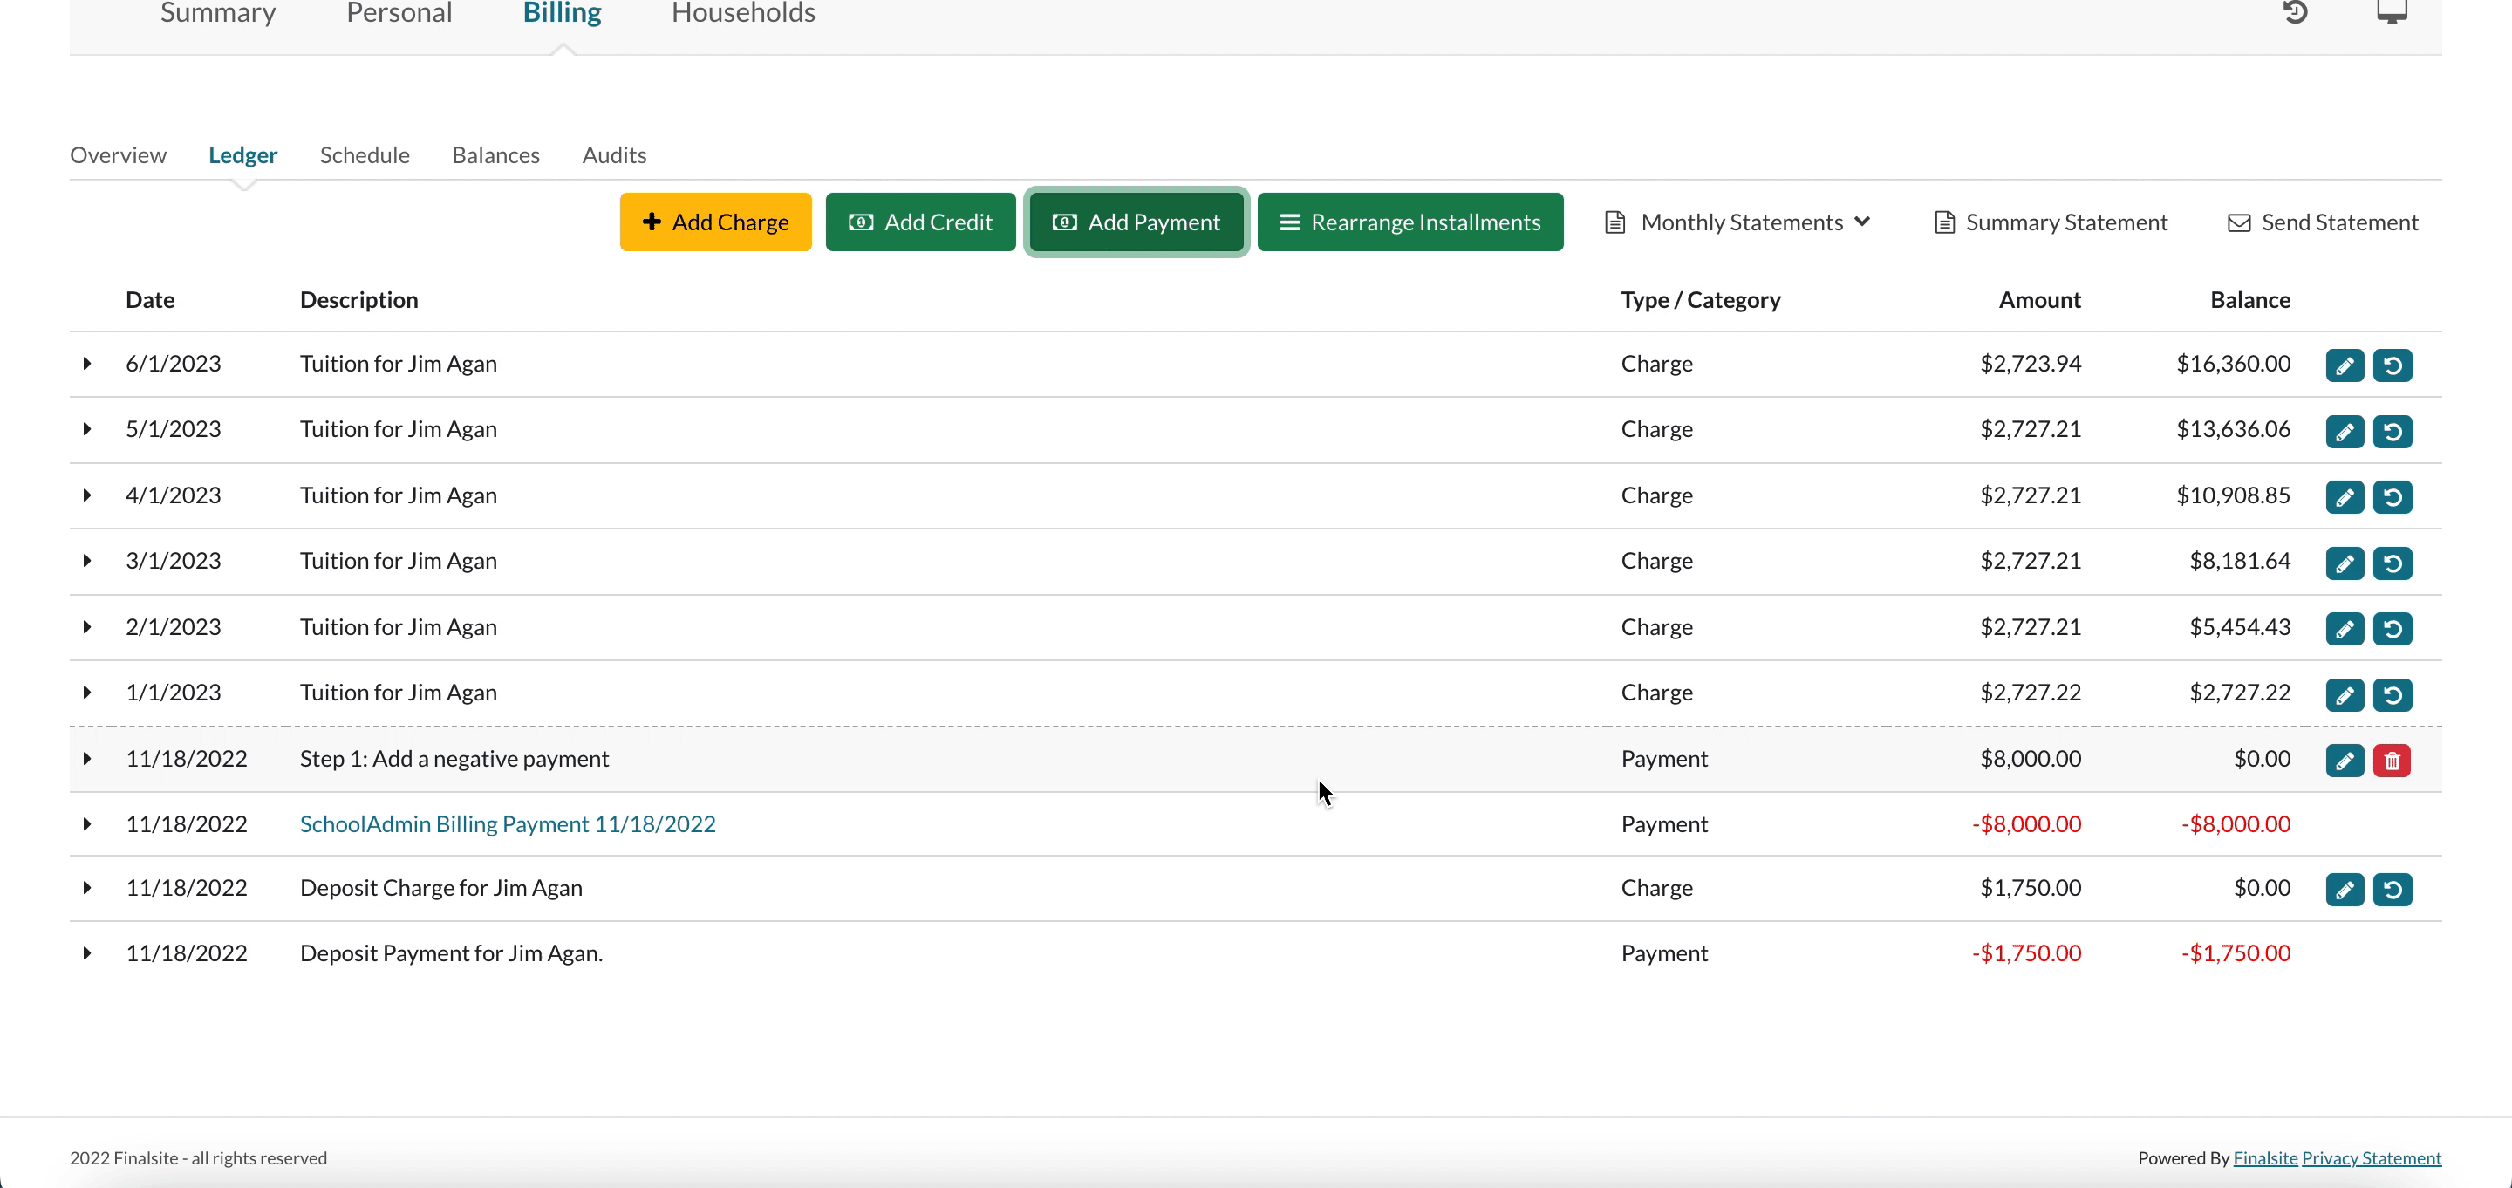Open the Households tab
The image size is (2512, 1188).
(743, 14)
